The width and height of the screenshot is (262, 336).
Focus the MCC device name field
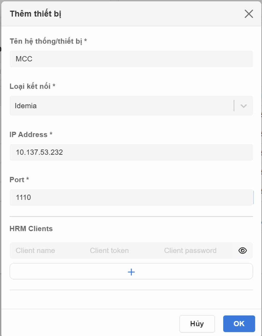point(131,59)
